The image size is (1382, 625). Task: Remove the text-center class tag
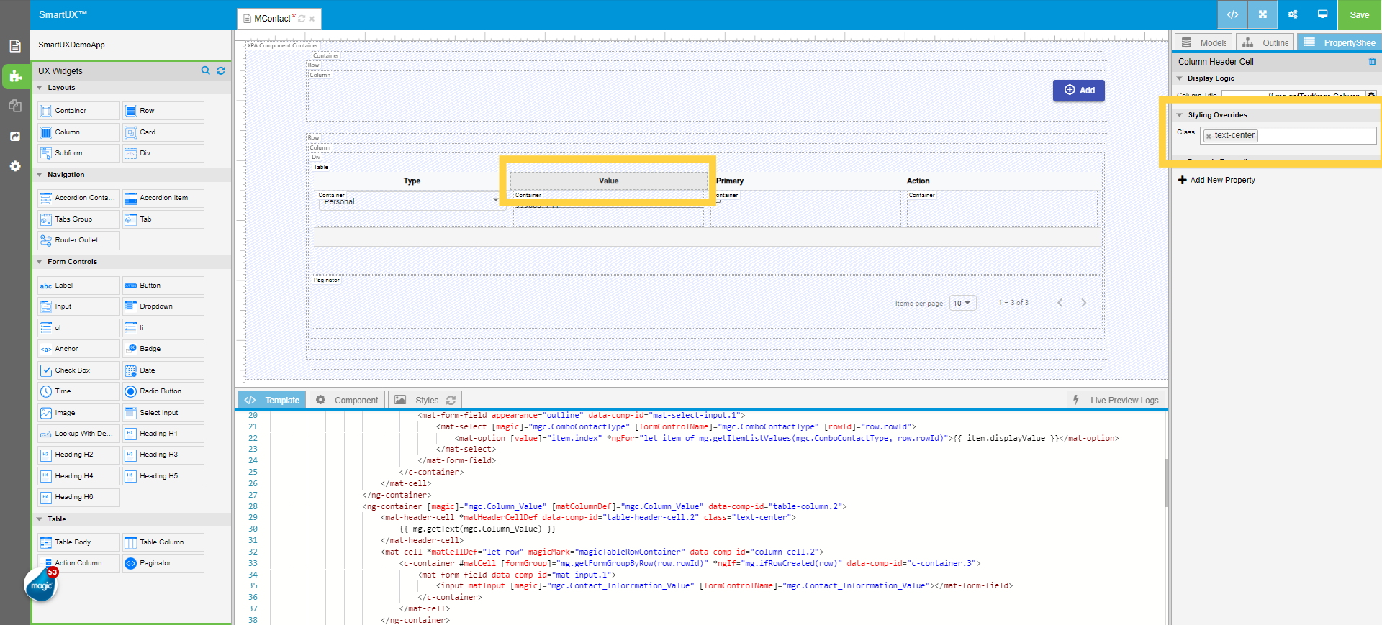pos(1209,136)
